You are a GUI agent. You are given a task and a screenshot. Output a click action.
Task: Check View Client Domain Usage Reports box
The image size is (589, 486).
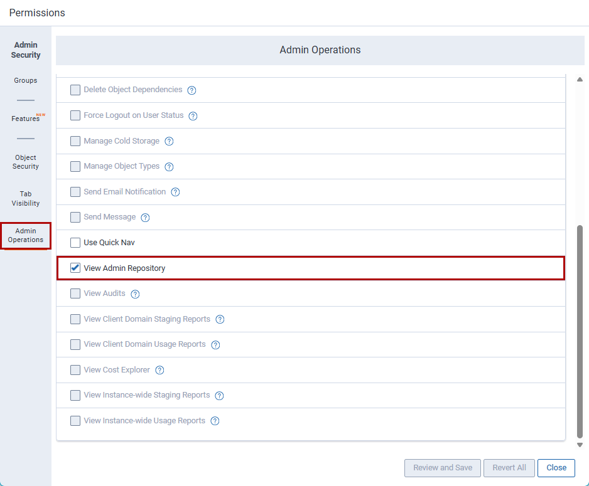point(75,345)
